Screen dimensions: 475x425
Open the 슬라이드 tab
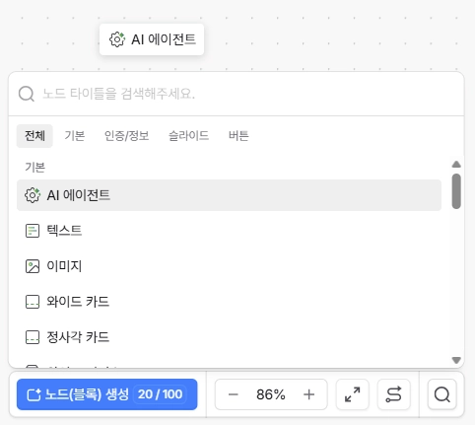[188, 136]
